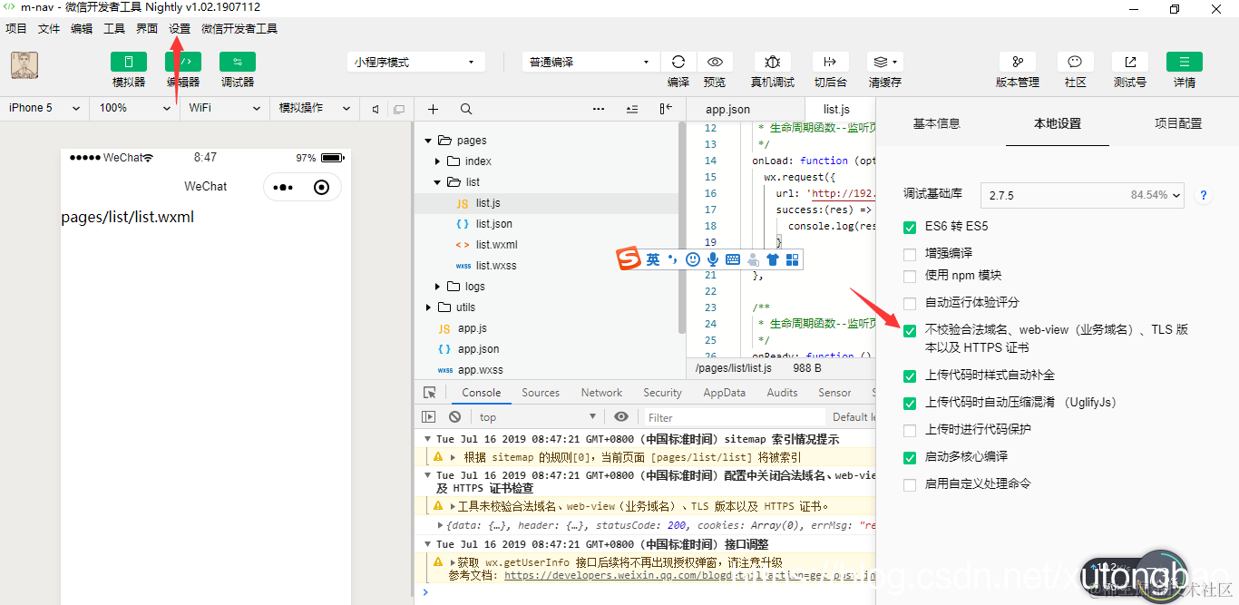Open the 100% zoom dropdown
This screenshot has width=1239, height=605.
134,108
